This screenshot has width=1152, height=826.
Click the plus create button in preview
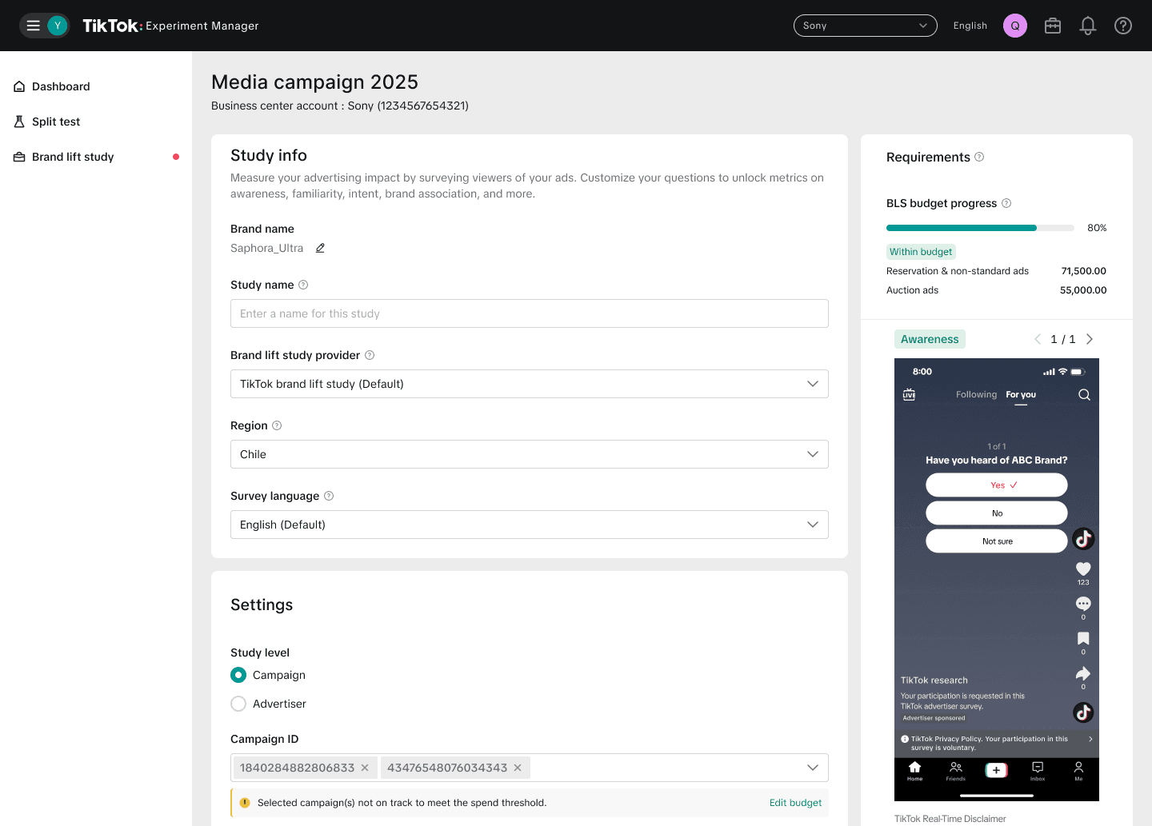click(996, 770)
